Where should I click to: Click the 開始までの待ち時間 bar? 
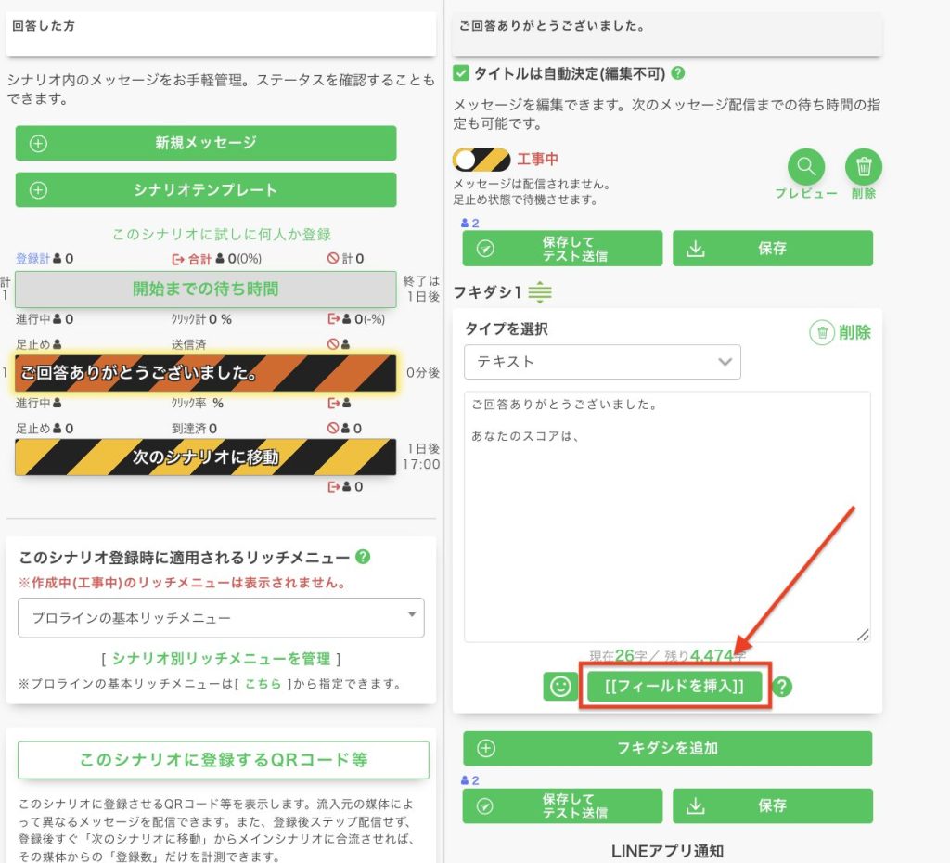coord(205,289)
